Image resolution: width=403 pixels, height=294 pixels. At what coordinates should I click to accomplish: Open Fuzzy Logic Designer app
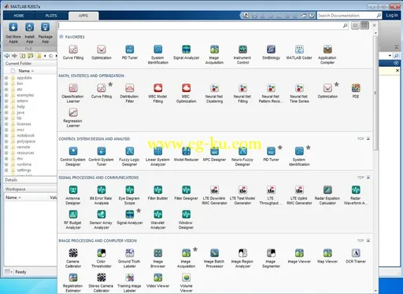coord(130,156)
